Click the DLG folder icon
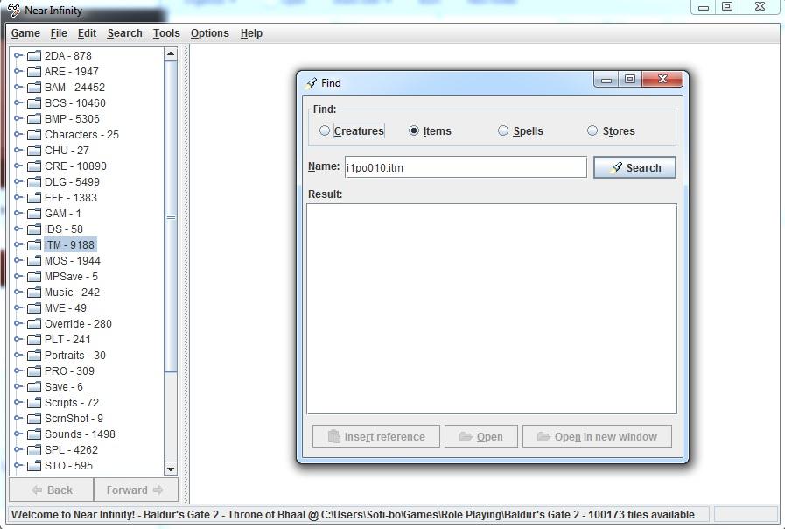Viewport: 785px width, 529px height. click(34, 182)
